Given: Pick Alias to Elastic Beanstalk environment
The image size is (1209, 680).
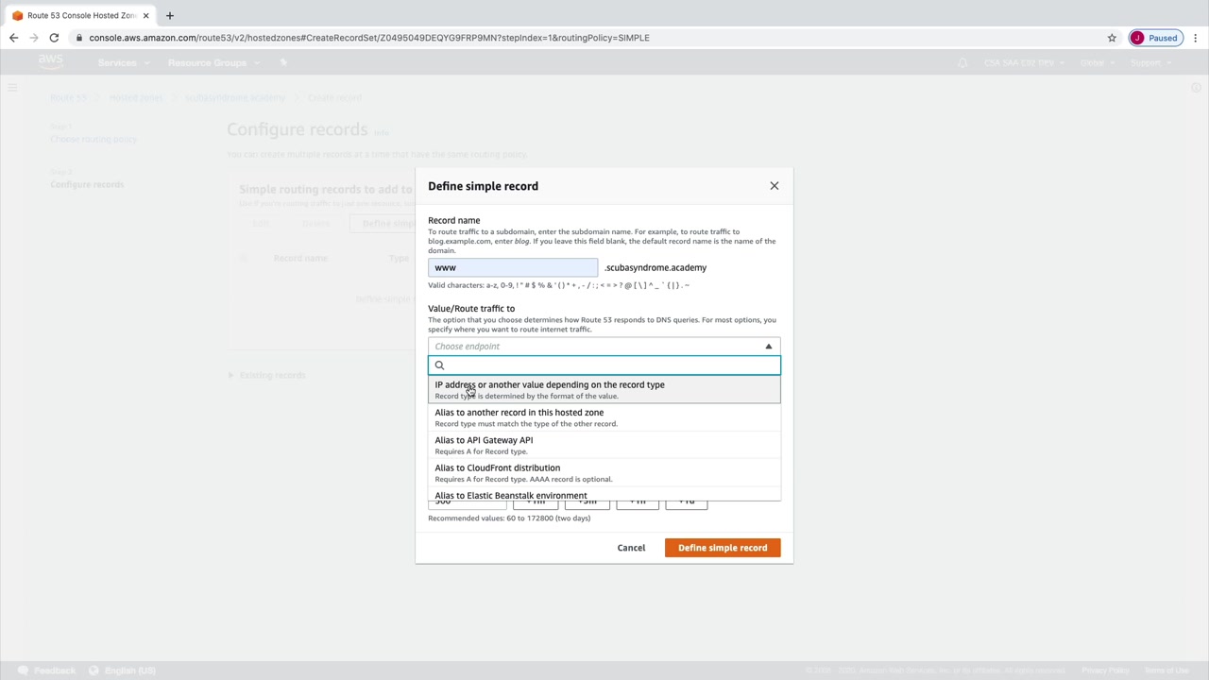Looking at the screenshot, I should (604, 495).
